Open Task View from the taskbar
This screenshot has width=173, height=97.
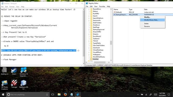(53, 95)
